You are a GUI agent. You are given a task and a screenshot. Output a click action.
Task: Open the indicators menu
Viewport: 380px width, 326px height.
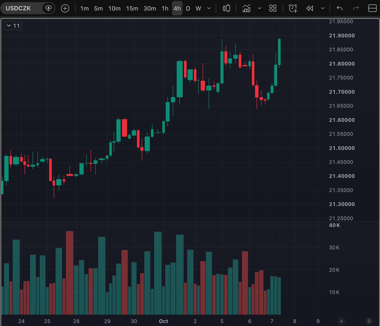tap(247, 9)
